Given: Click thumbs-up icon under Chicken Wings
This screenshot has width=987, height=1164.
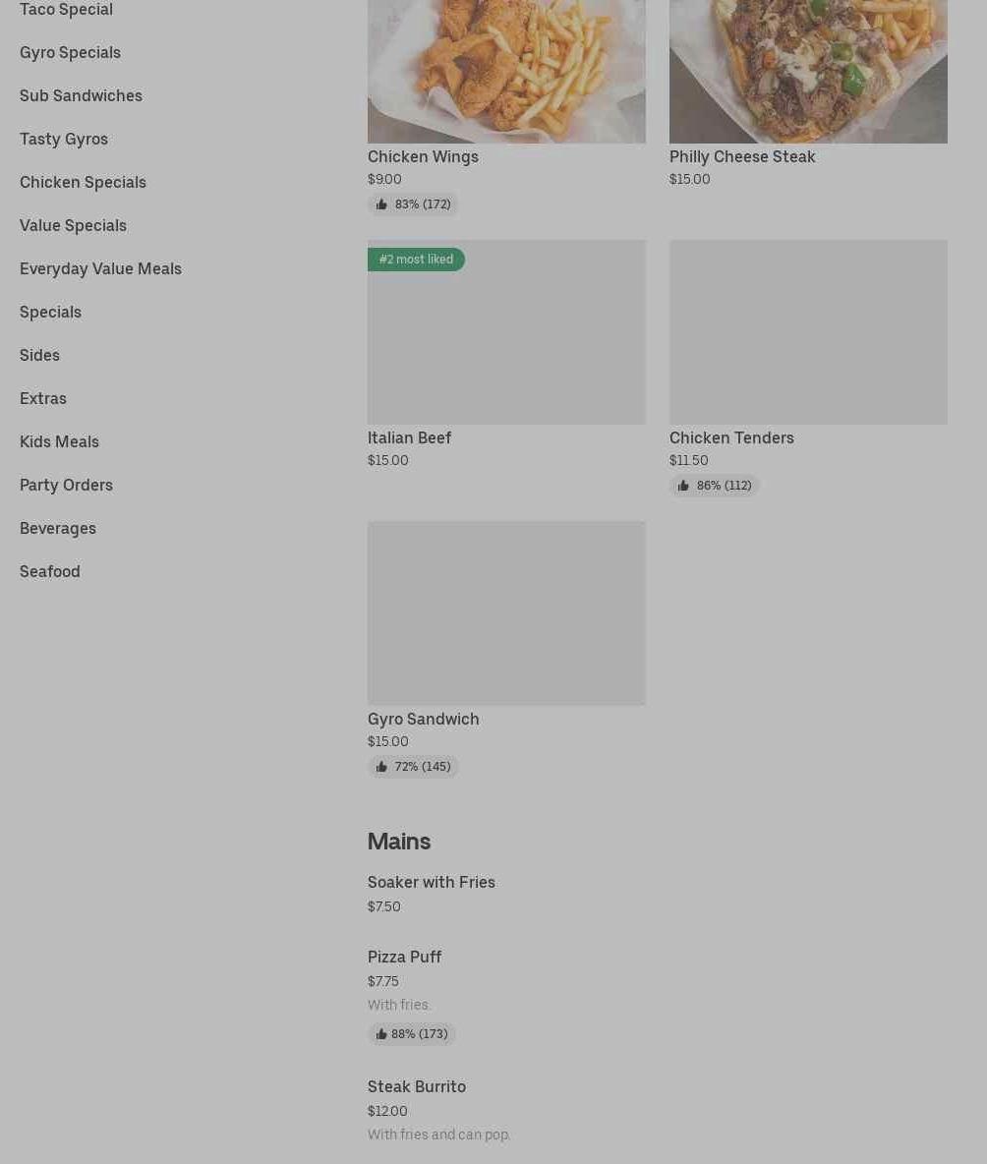Looking at the screenshot, I should click(x=381, y=204).
